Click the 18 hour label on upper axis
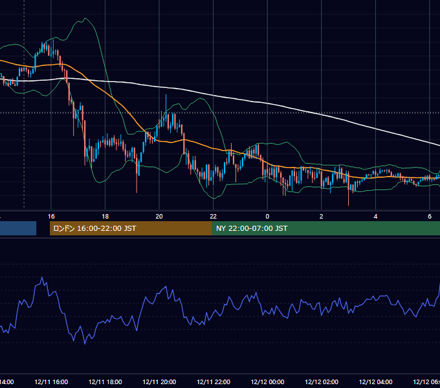 (105, 216)
